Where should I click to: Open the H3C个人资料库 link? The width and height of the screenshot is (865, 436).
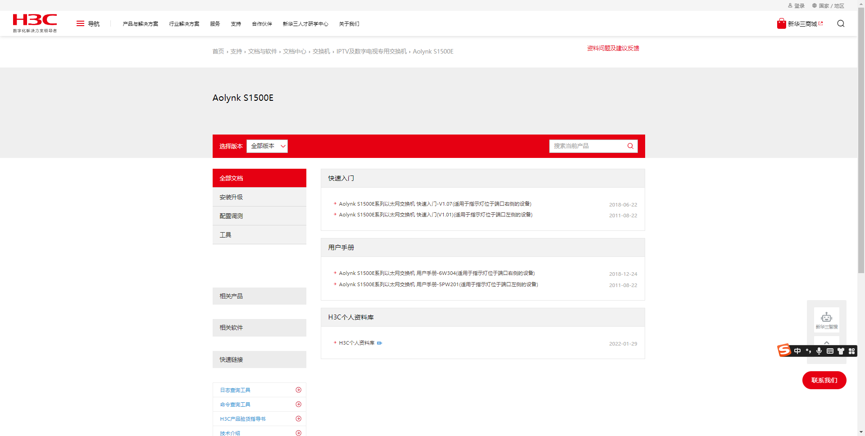[x=357, y=343]
